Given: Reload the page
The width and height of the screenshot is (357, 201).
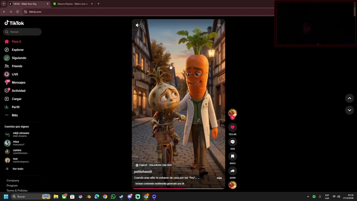Looking at the screenshot, I should coord(17,12).
